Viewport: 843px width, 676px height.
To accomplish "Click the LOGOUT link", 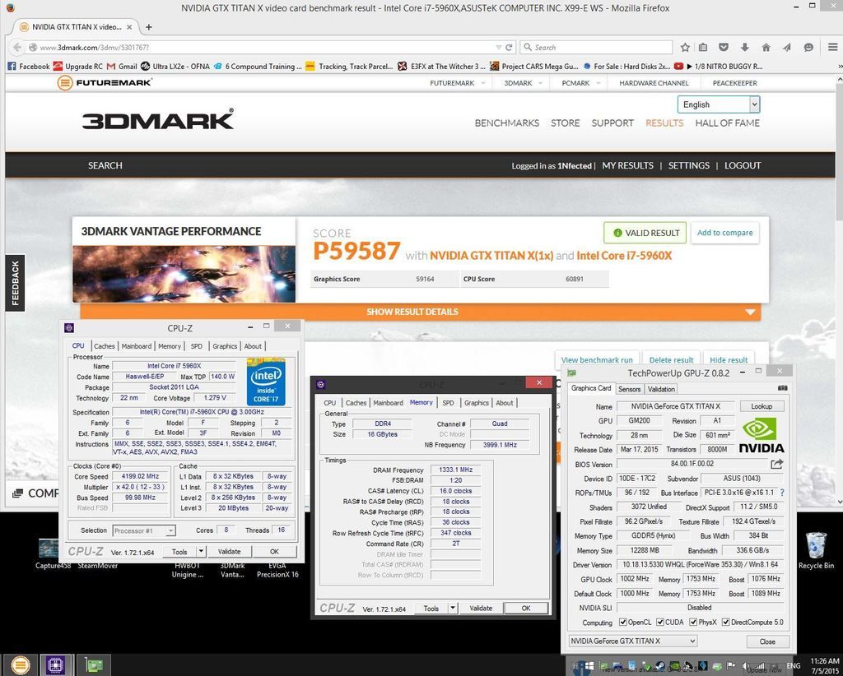I will [743, 165].
